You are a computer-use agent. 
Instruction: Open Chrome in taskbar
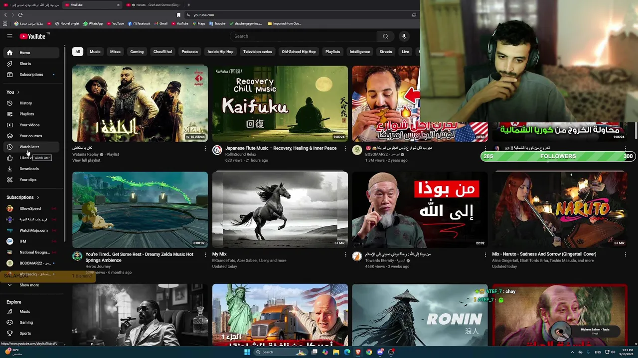[369, 352]
